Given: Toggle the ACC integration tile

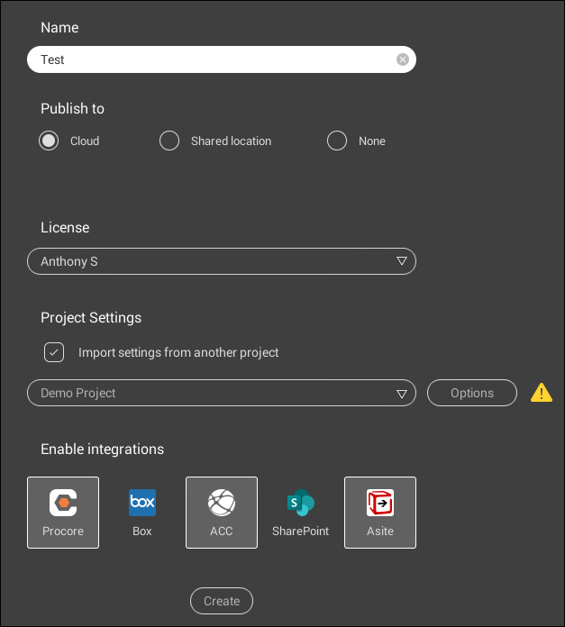Looking at the screenshot, I should click(x=222, y=513).
